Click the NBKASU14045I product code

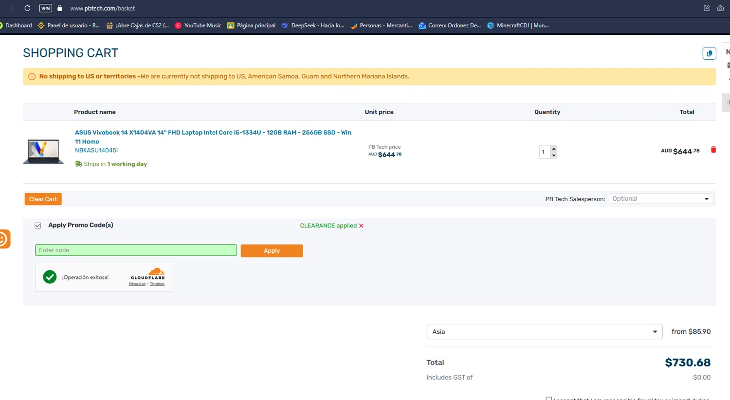tap(96, 150)
